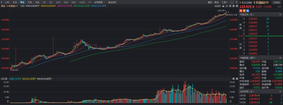Expand the 关键数据 (展开) section
Viewport: 283px width, 105px height.
click(x=248, y=58)
